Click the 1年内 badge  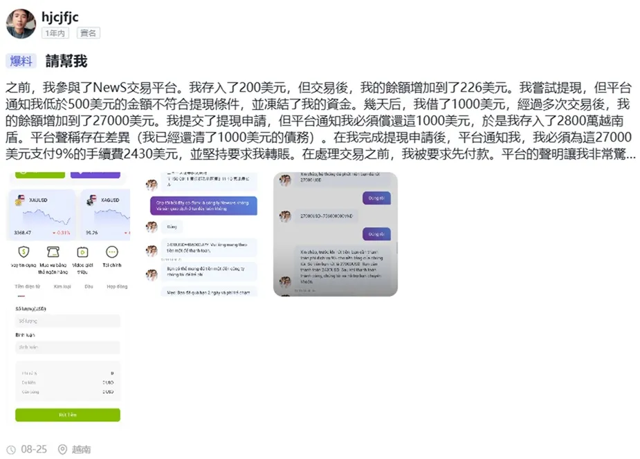click(x=55, y=33)
